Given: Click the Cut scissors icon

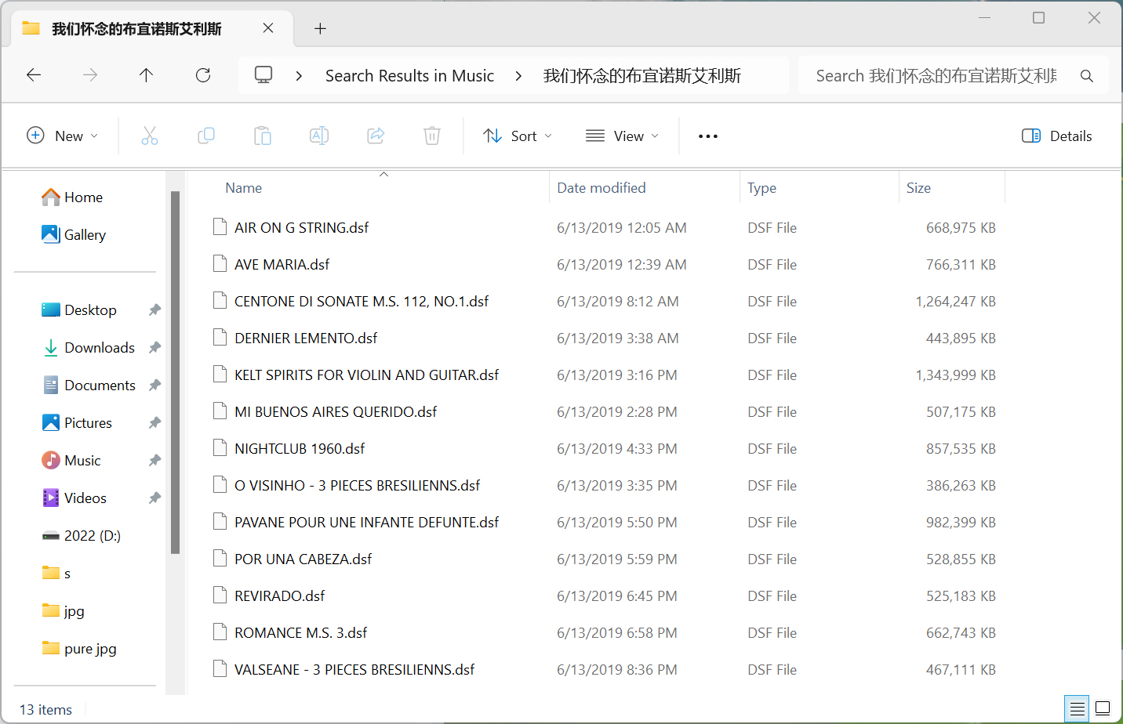Looking at the screenshot, I should coord(150,136).
